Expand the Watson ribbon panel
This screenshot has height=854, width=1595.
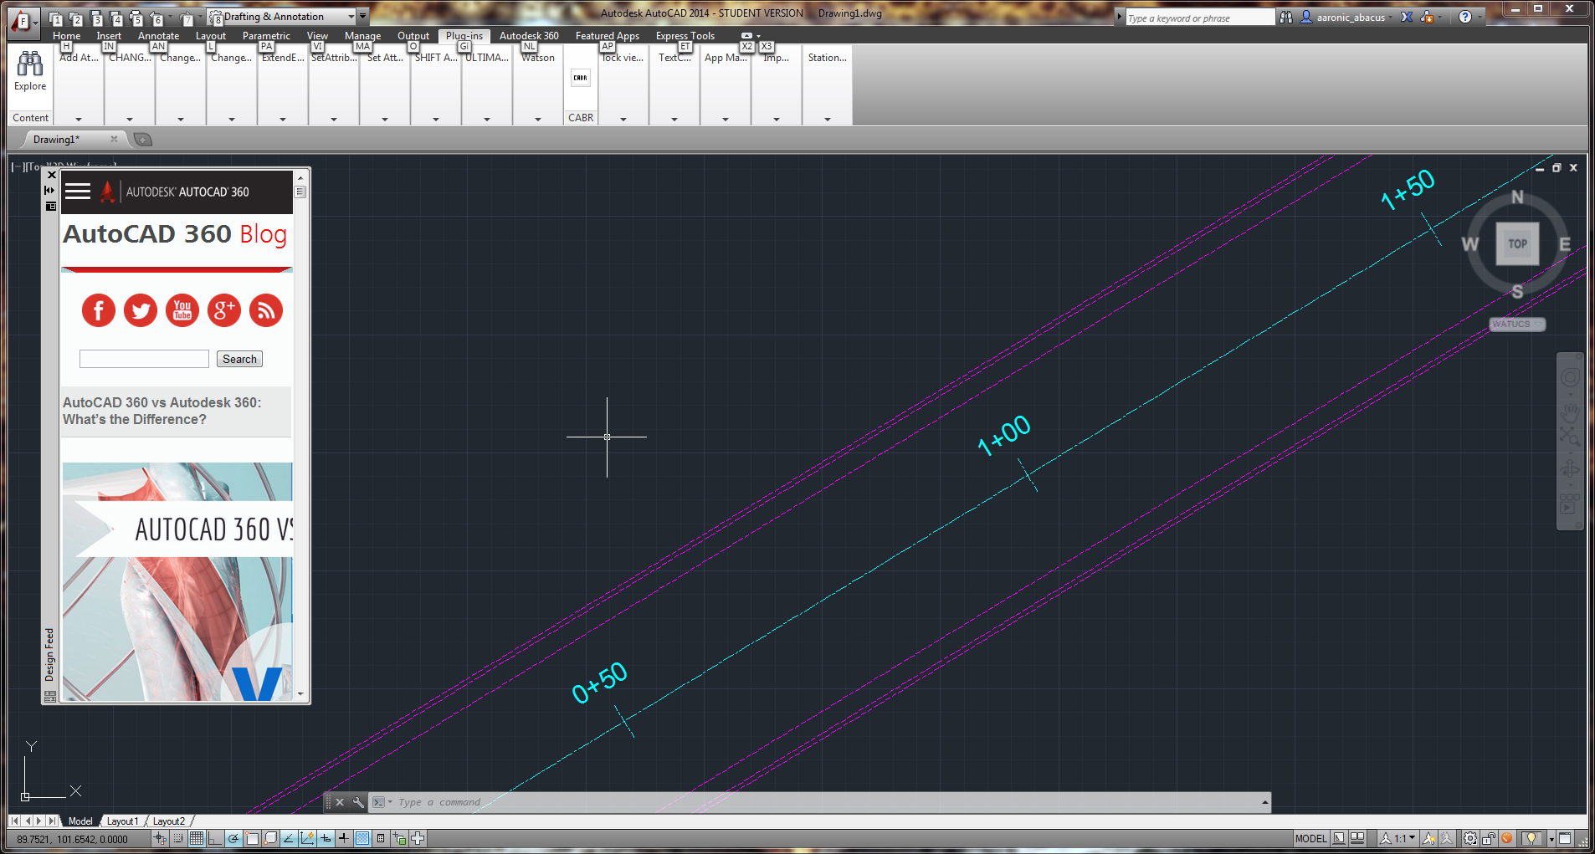click(538, 119)
